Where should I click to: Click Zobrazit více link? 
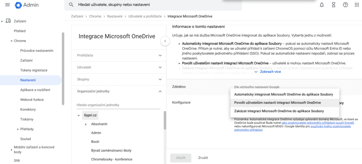[x=268, y=72]
